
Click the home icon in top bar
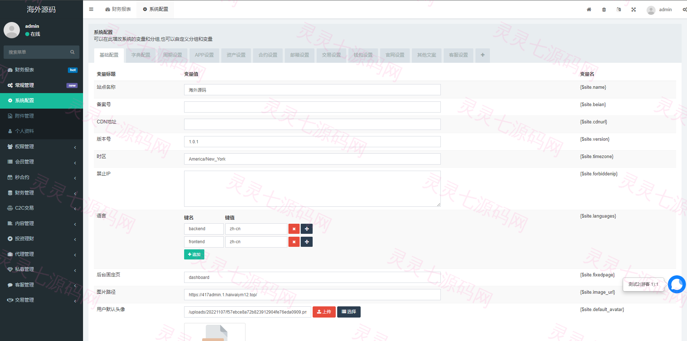[x=589, y=9]
